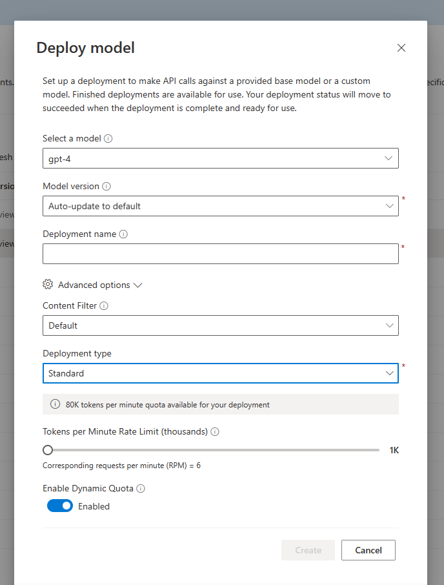Collapse the Advanced options section
444x585 pixels.
(137, 284)
